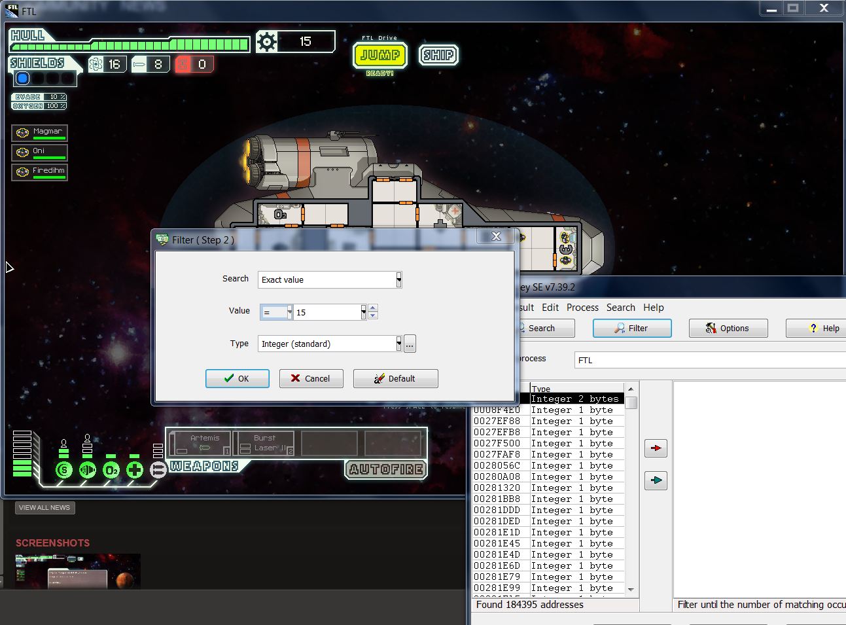Click the Filter dialog title bar icon
This screenshot has height=625, width=846.
coord(162,240)
